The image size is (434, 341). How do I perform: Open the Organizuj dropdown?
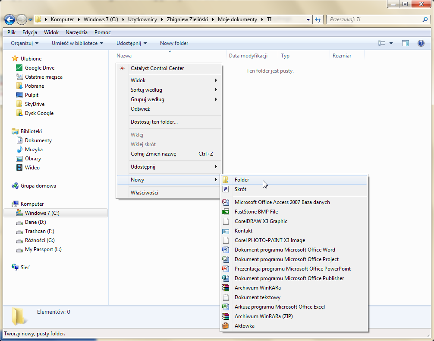[x=25, y=43]
